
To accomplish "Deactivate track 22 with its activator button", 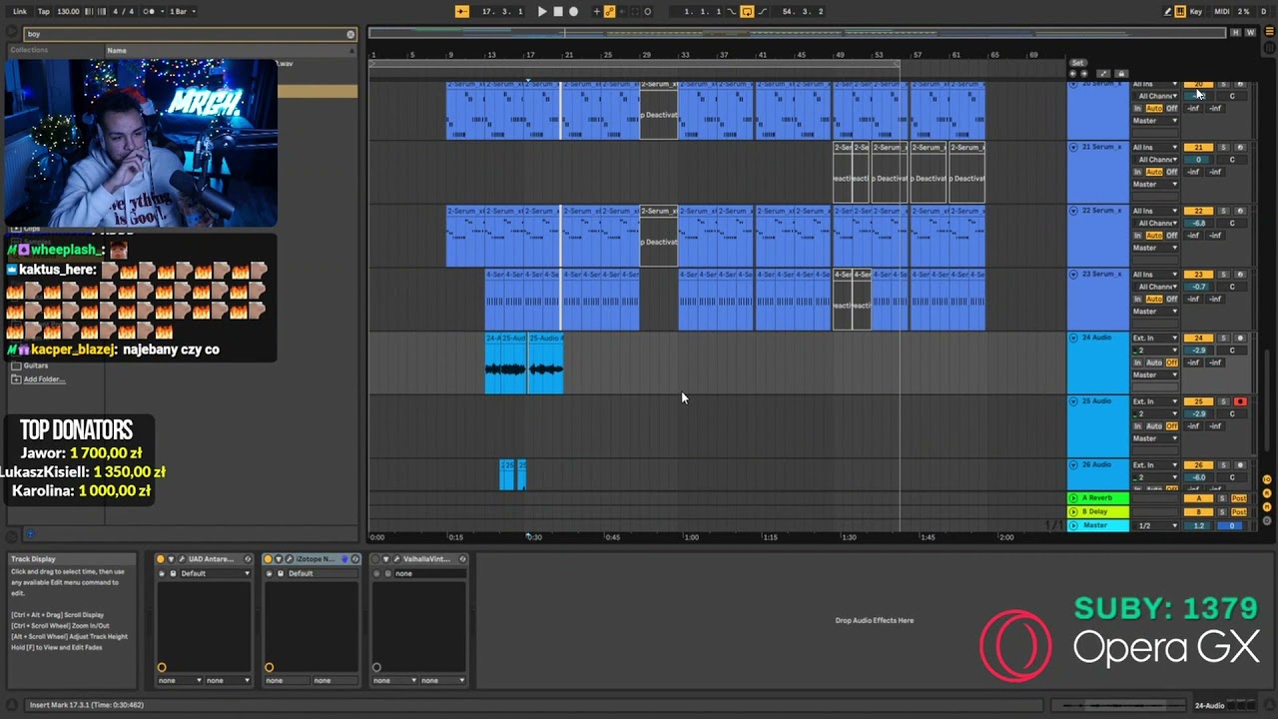I will (x=1199, y=211).
